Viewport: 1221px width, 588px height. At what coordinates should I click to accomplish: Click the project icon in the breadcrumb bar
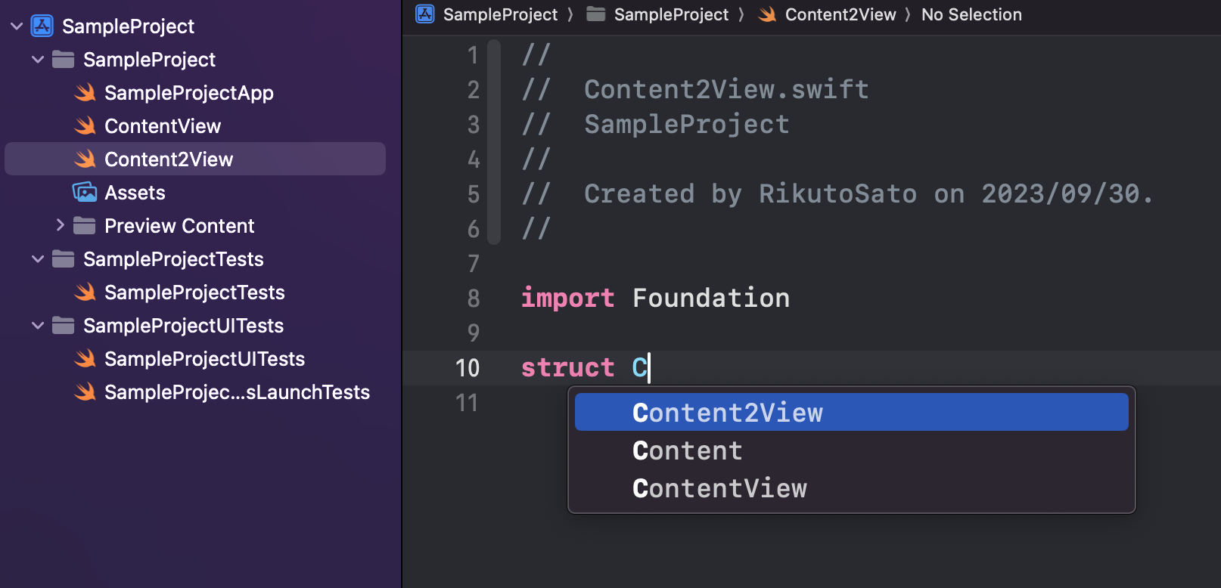[425, 14]
